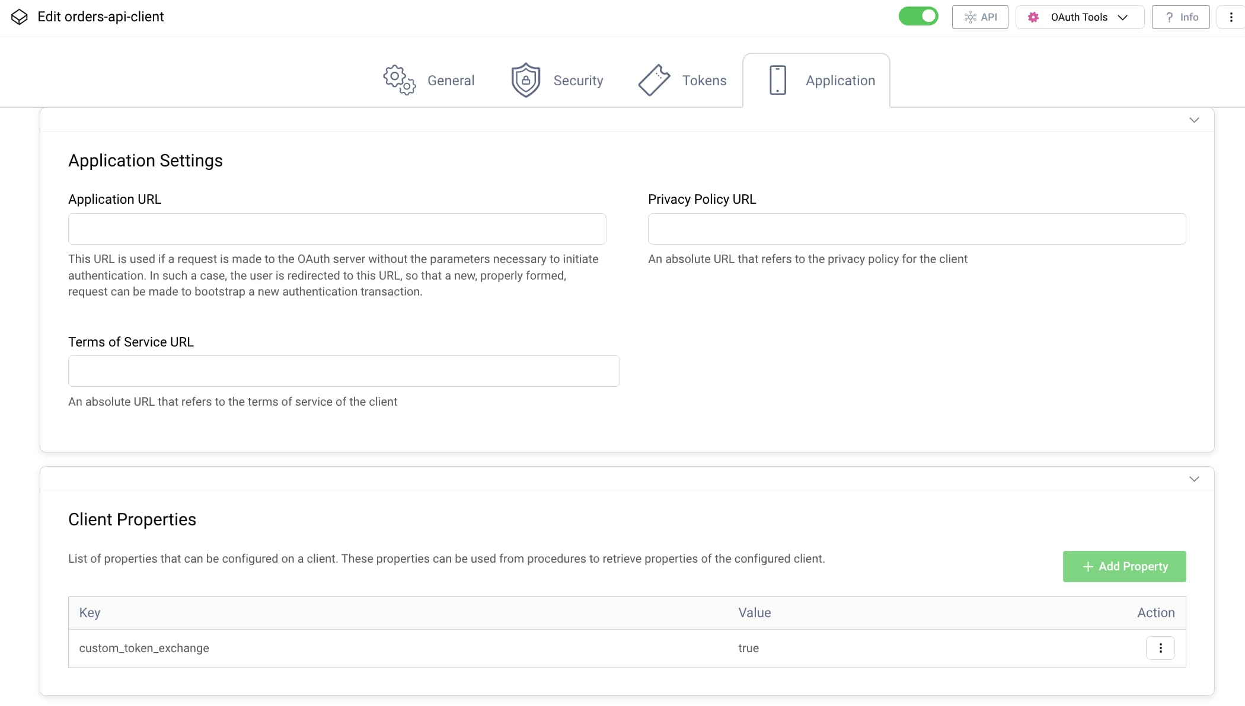This screenshot has width=1245, height=706.
Task: Click the OAuth Tools gear icon
Action: (1033, 17)
